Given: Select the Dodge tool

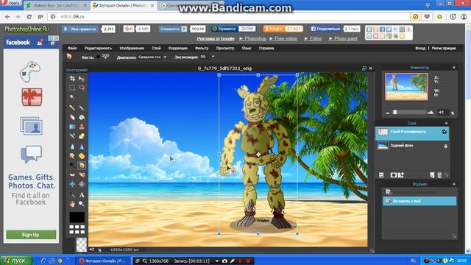Looking at the screenshot, I should pyautogui.click(x=72, y=165).
